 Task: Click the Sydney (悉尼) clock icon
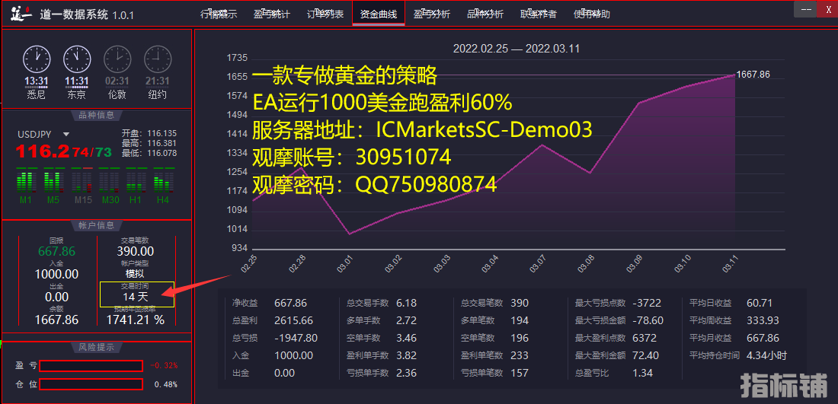(37, 58)
